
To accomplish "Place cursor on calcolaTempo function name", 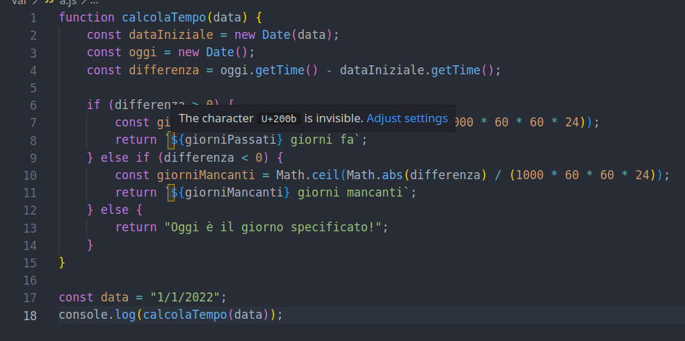I will (164, 17).
